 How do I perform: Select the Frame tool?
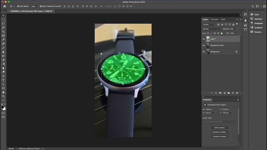click(x=3, y=36)
